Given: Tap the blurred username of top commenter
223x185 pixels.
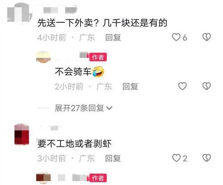Looking at the screenshot, I should [59, 10].
